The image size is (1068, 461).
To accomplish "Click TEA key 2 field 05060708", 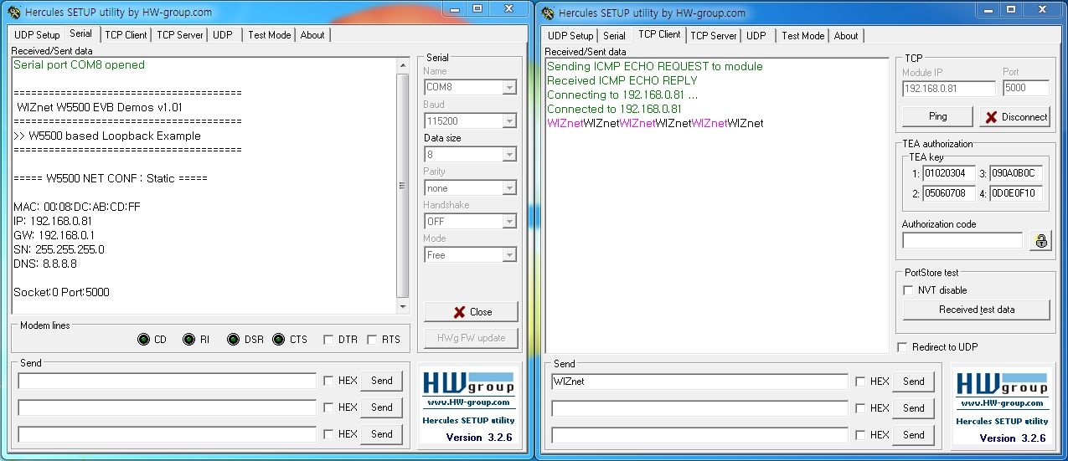I will click(x=949, y=194).
